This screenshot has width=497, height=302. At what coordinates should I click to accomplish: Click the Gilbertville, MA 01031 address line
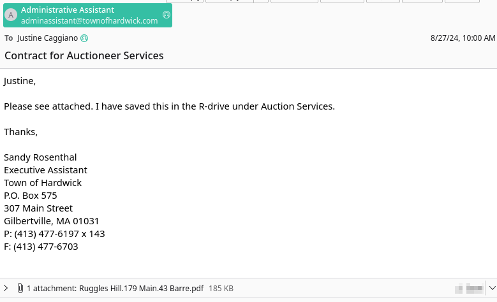(51, 221)
